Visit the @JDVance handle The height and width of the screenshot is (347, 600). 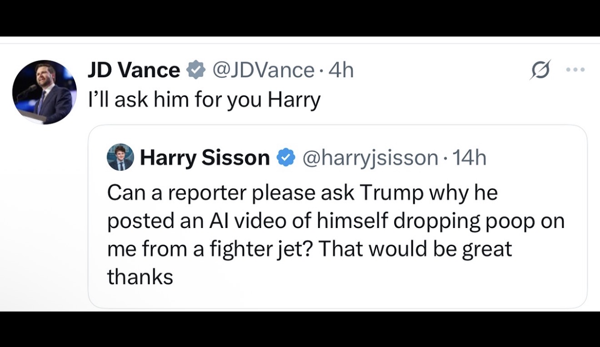262,70
